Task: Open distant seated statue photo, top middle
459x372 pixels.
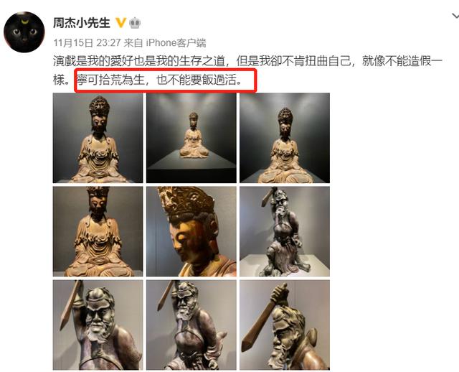Action: [x=191, y=138]
